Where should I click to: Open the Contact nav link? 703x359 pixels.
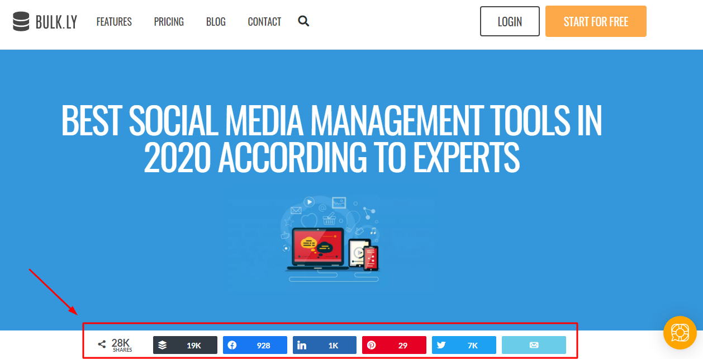[x=264, y=22]
